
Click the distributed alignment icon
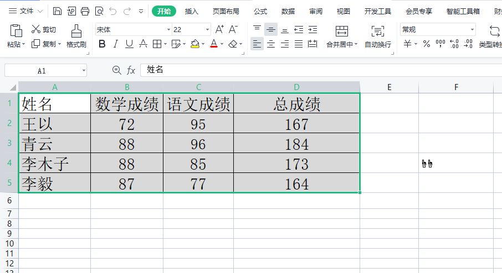point(313,44)
